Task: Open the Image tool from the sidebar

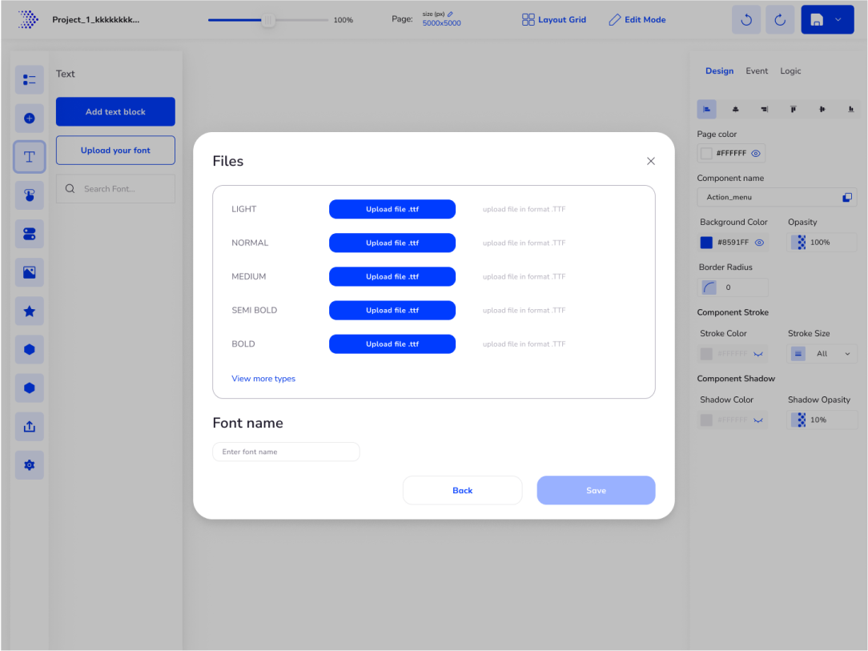Action: click(29, 272)
